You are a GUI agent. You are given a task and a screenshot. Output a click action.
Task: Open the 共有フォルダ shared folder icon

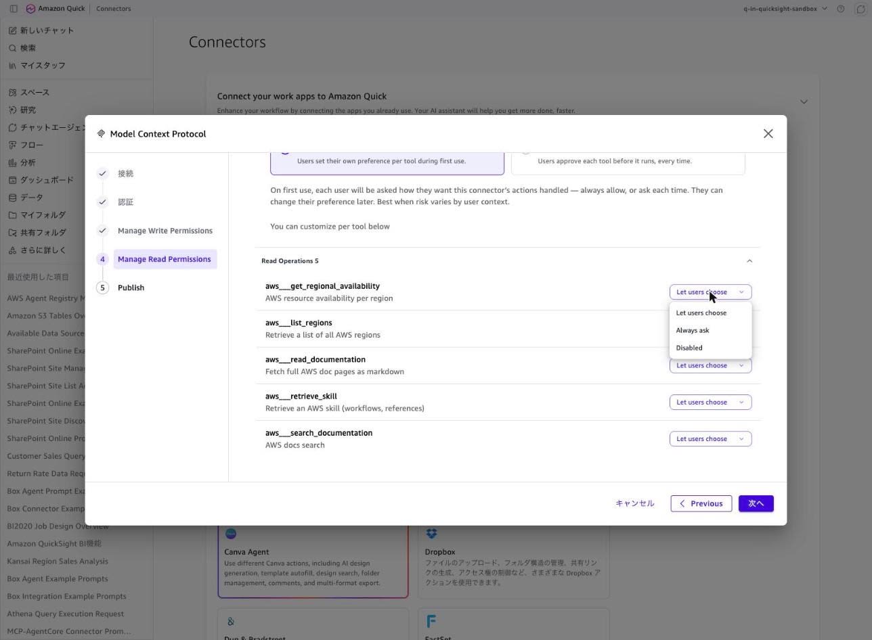point(12,233)
